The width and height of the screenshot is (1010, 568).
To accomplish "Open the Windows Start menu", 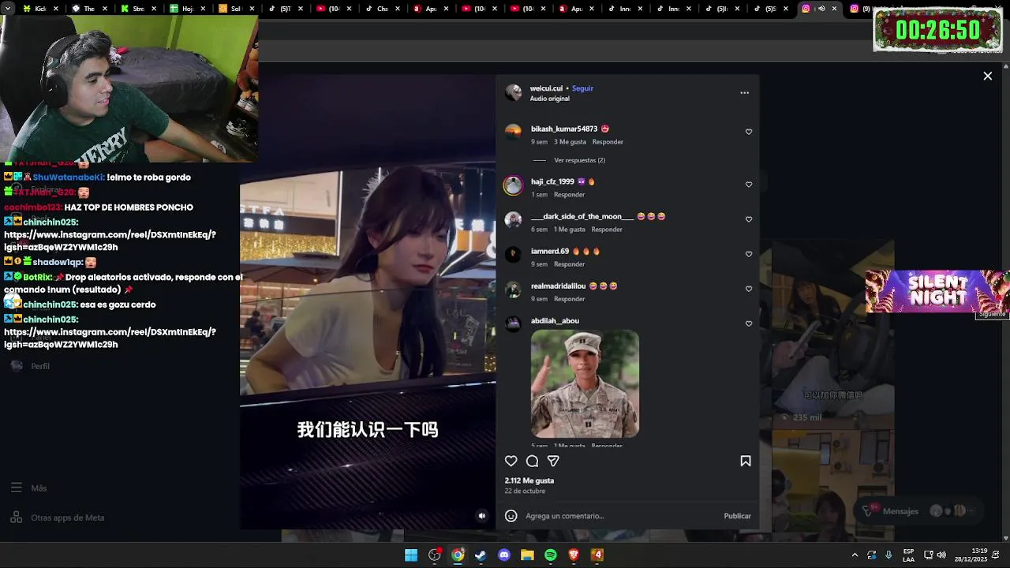I will point(411,555).
